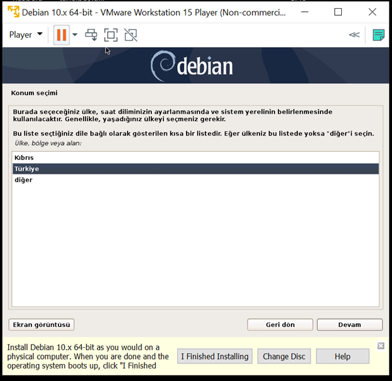Select Türkiye in the country list
The width and height of the screenshot is (392, 381).
[x=195, y=169]
